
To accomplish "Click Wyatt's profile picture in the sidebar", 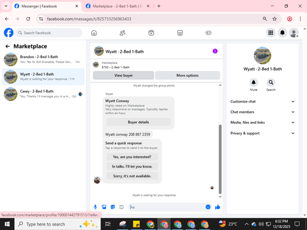I will (x=262, y=55).
